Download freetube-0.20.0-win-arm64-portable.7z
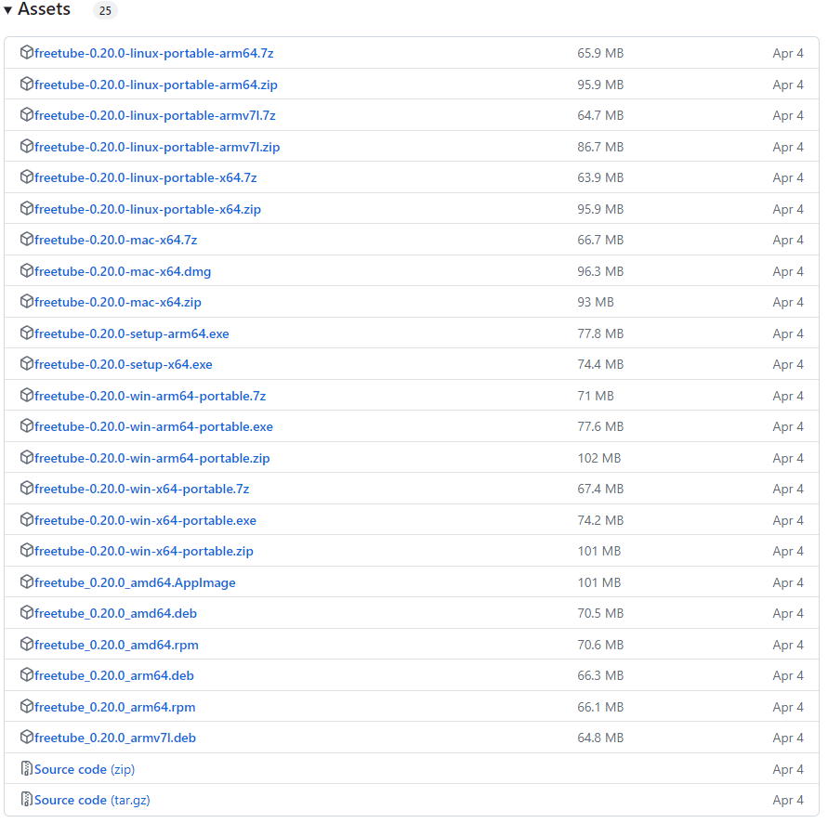828x823 pixels. pos(150,396)
